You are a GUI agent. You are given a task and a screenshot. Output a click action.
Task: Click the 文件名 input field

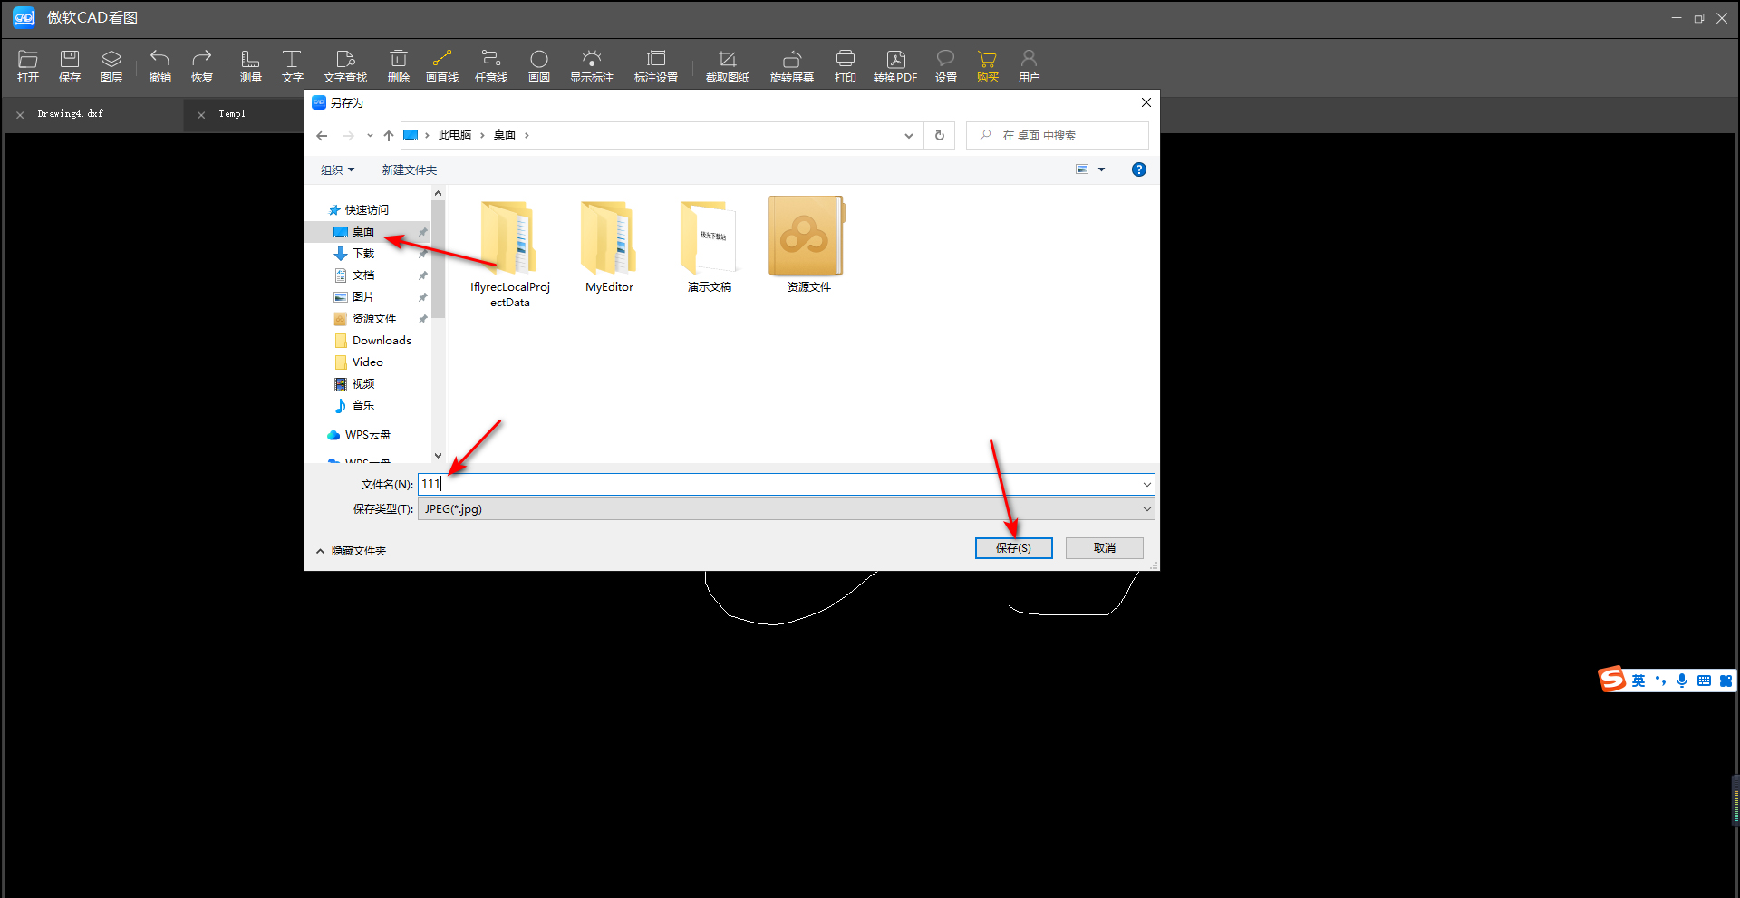click(x=786, y=484)
